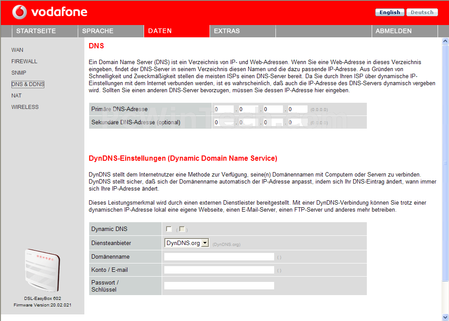Select DNS & DDNS sidebar link
449x321 pixels.
[28, 84]
